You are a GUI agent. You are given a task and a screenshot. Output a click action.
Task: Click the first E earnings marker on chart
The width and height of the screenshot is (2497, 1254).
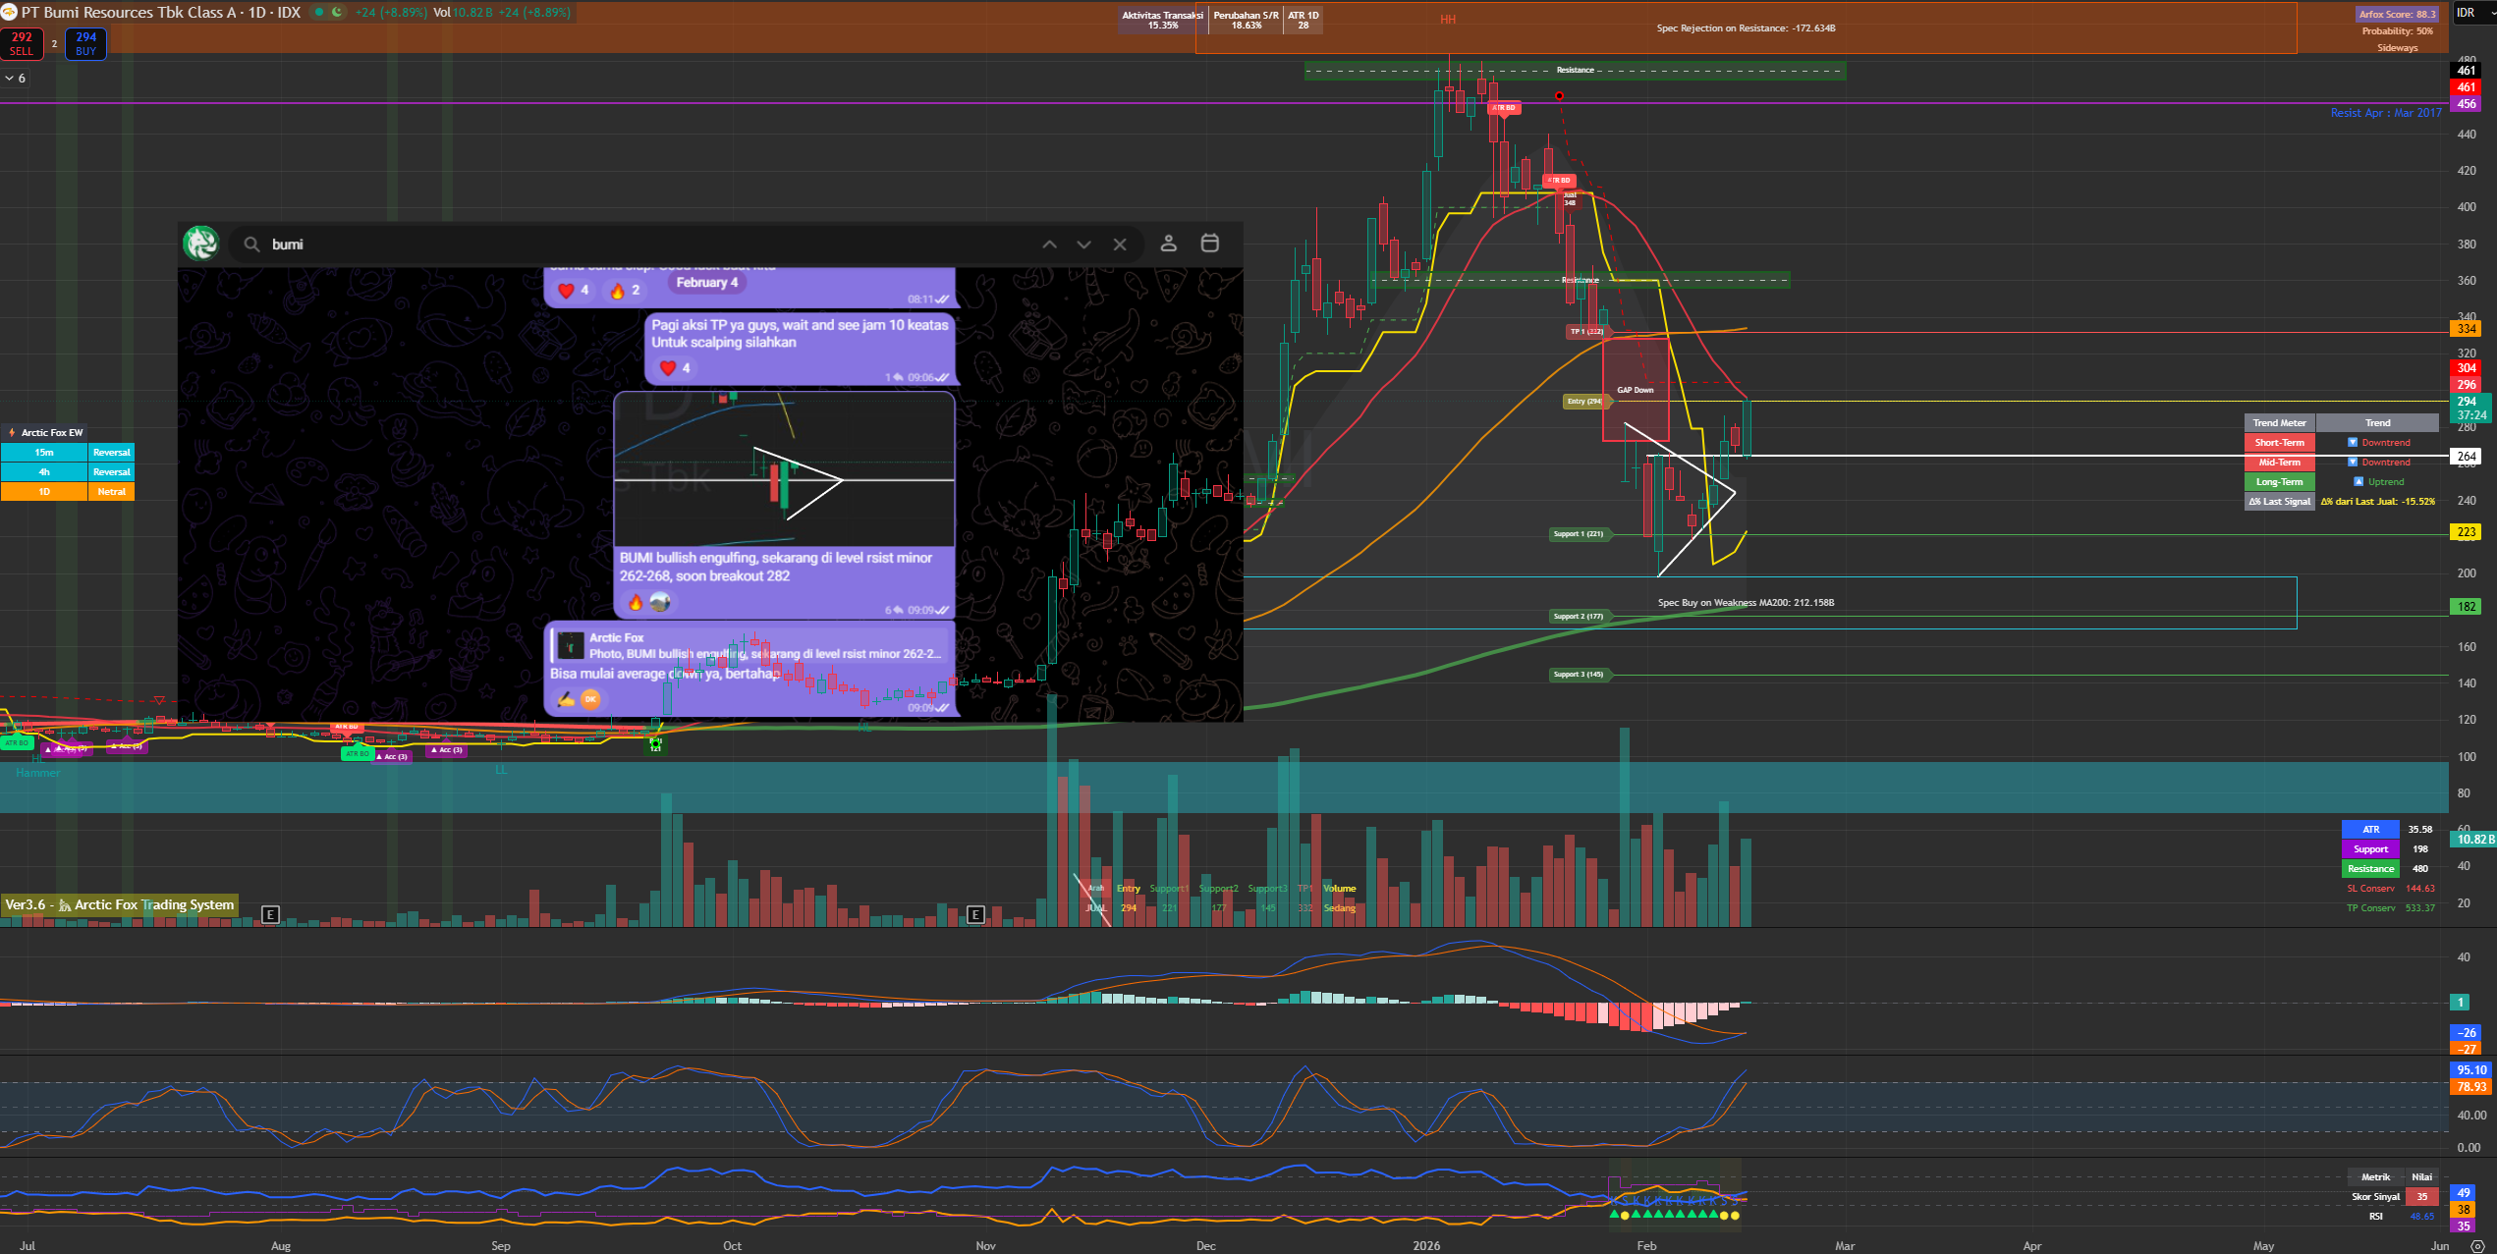click(x=271, y=914)
